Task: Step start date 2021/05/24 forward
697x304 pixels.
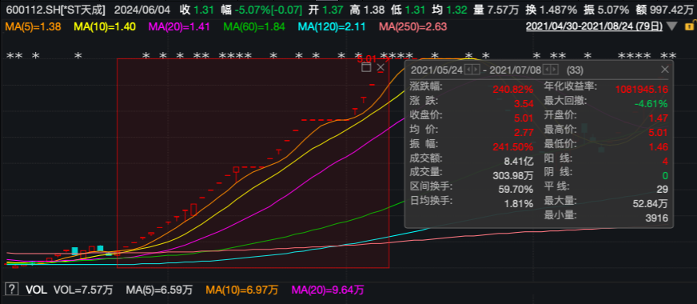Action: click(476, 70)
